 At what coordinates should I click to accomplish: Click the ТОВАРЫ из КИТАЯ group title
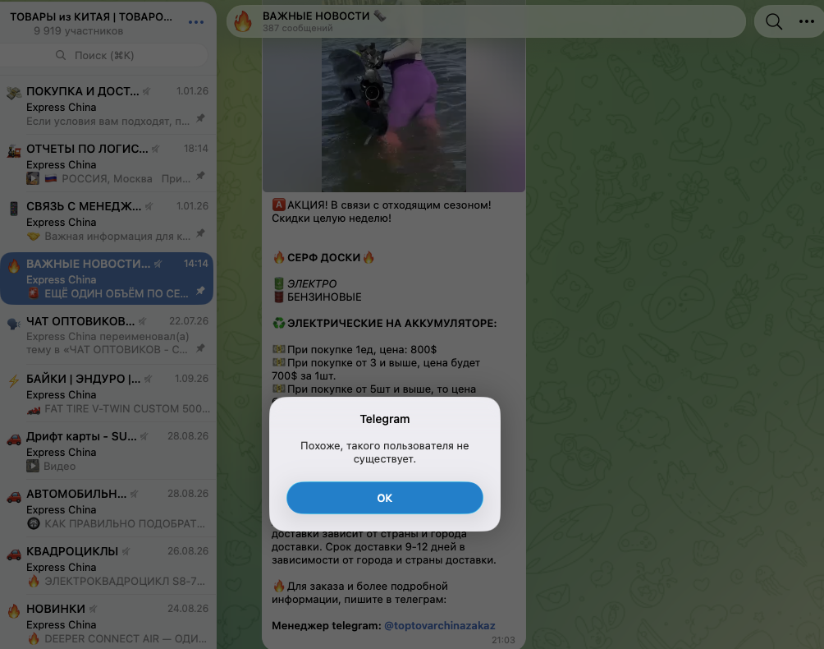[x=91, y=16]
